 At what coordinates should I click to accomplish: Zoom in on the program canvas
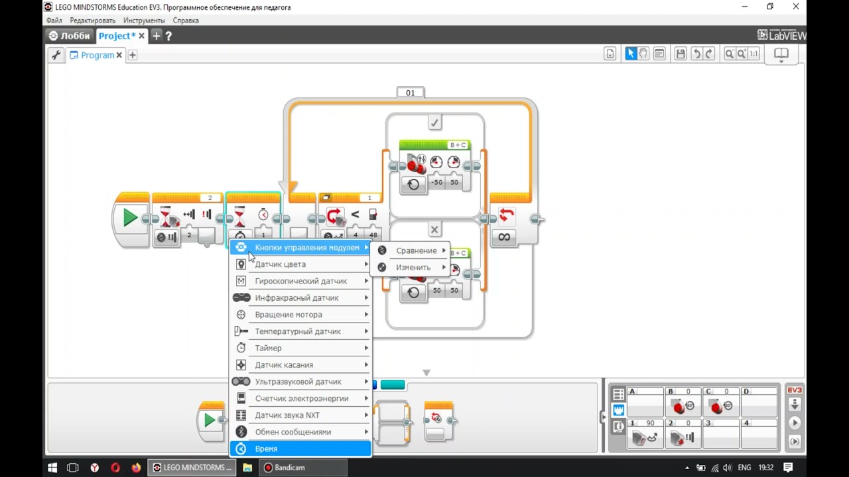[742, 54]
